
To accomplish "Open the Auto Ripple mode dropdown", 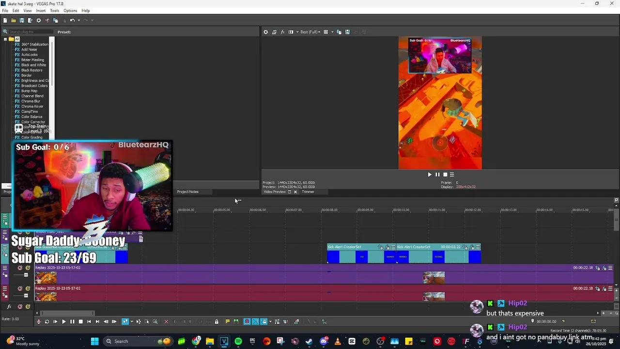I will coord(270,321).
